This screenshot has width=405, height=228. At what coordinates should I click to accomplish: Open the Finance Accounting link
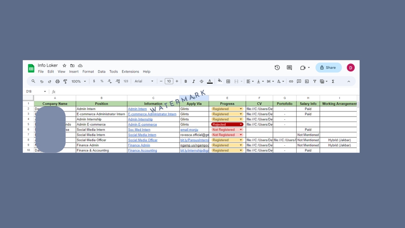pos(142,150)
